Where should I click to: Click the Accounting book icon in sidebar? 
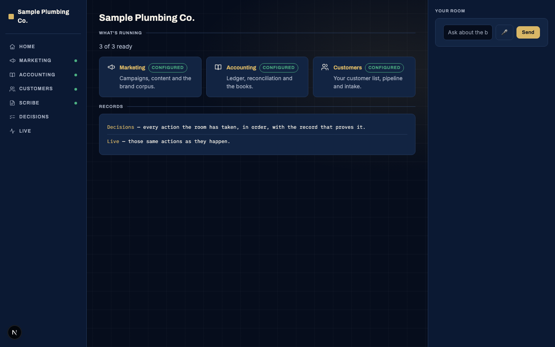[x=12, y=75]
